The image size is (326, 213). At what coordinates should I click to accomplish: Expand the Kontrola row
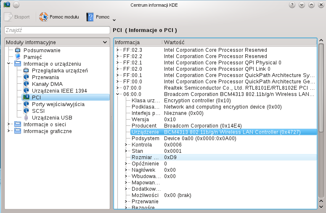tap(126, 145)
